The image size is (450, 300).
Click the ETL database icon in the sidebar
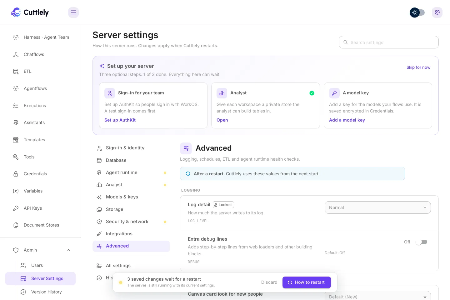click(x=16, y=71)
